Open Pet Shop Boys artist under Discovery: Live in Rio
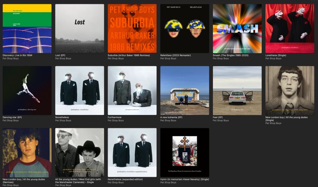Viewport: 318px width, 187px height. point(10,59)
